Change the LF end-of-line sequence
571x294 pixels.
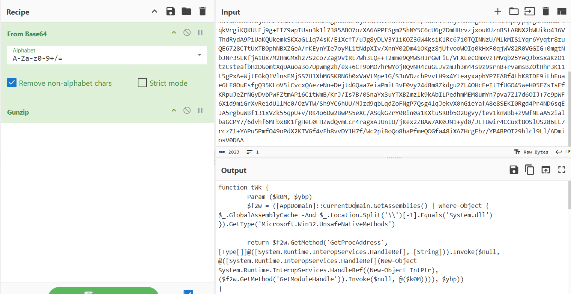click(x=563, y=152)
